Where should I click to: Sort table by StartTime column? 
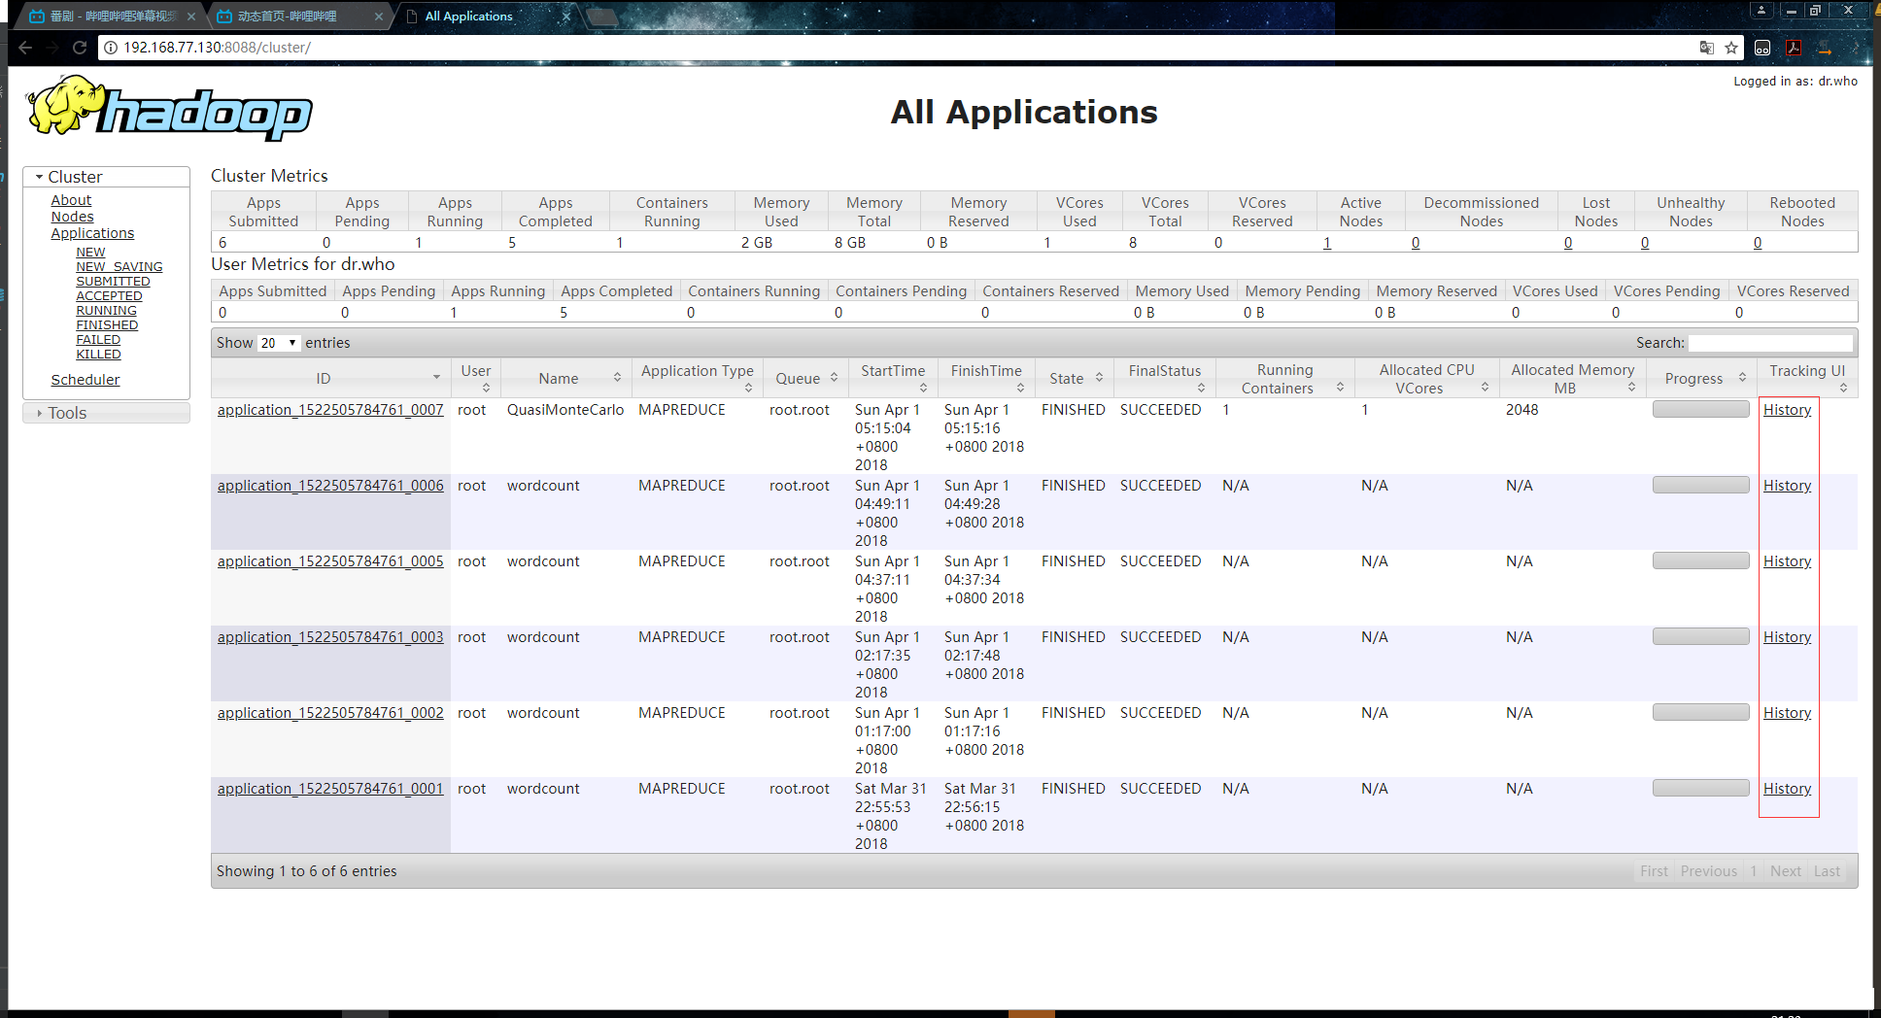pyautogui.click(x=923, y=388)
